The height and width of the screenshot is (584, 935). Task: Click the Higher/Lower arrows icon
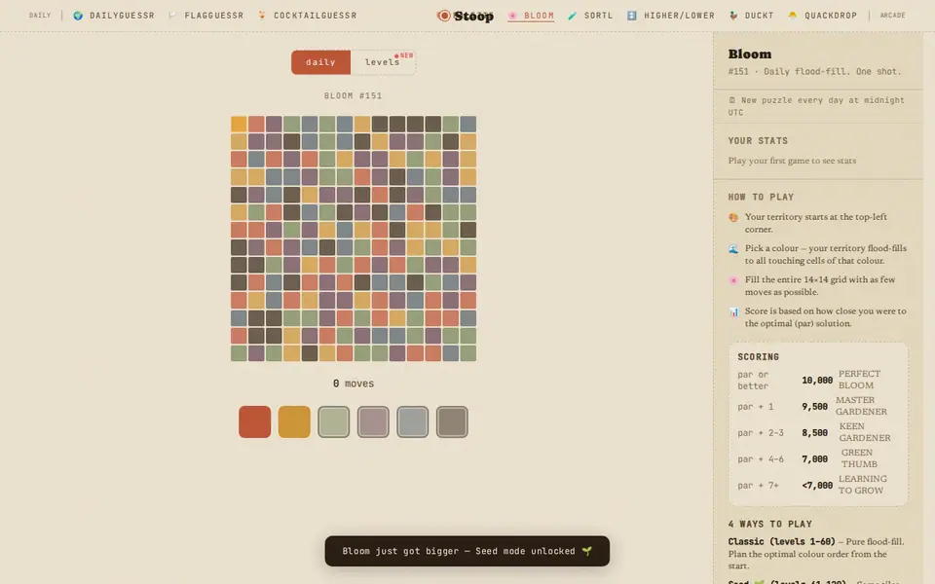click(631, 16)
